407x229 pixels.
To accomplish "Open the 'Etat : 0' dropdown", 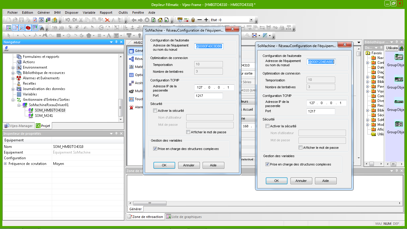I will (x=251, y=20).
